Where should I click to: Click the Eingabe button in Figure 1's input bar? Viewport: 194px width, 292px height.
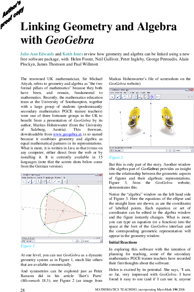(29, 241)
